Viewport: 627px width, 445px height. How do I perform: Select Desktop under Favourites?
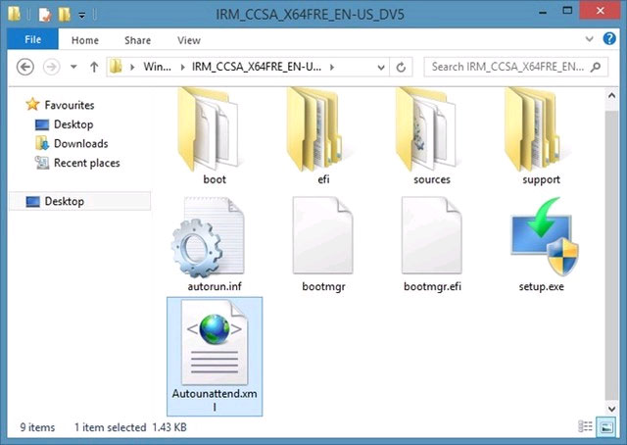65,124
